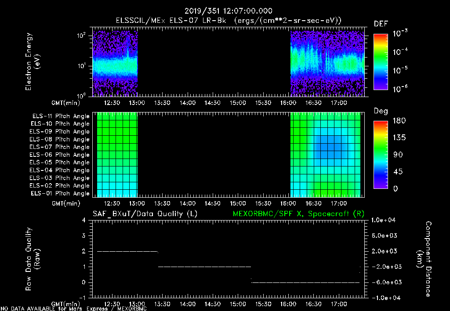Image resolution: width=450 pixels, height=311 pixels.
Task: Click the ELS-11 Pitch Angle row label
Action: click(x=61, y=116)
